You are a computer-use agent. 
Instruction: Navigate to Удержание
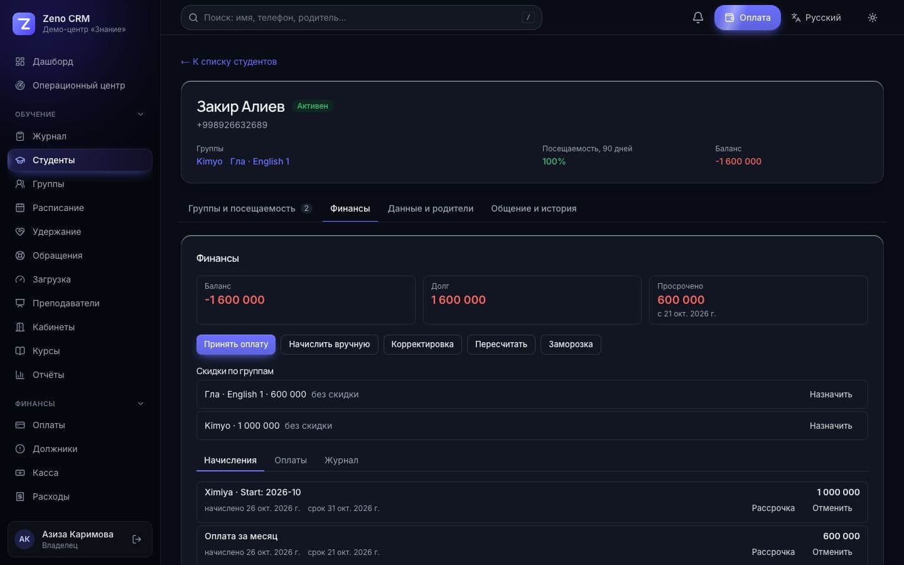[x=80, y=232]
